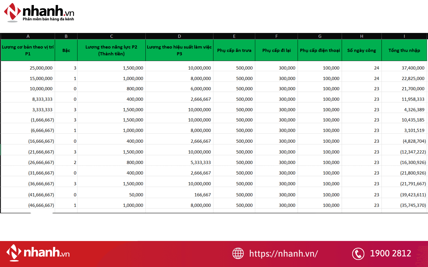The image size is (428, 267).
Task: Click cell with value 25,000,000
Action: (41, 68)
